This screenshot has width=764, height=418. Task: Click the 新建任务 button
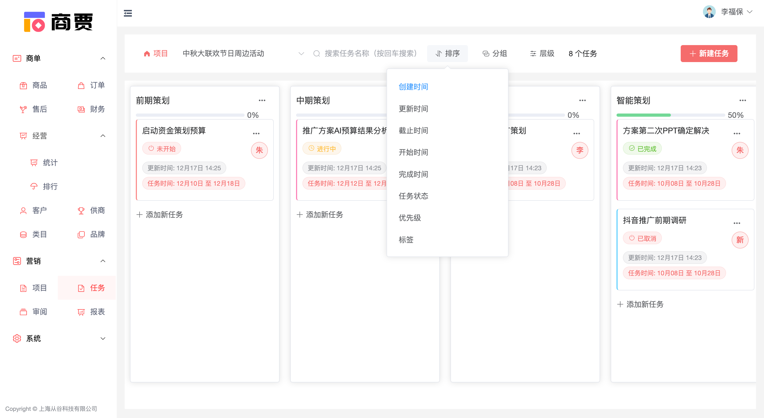[709, 54]
